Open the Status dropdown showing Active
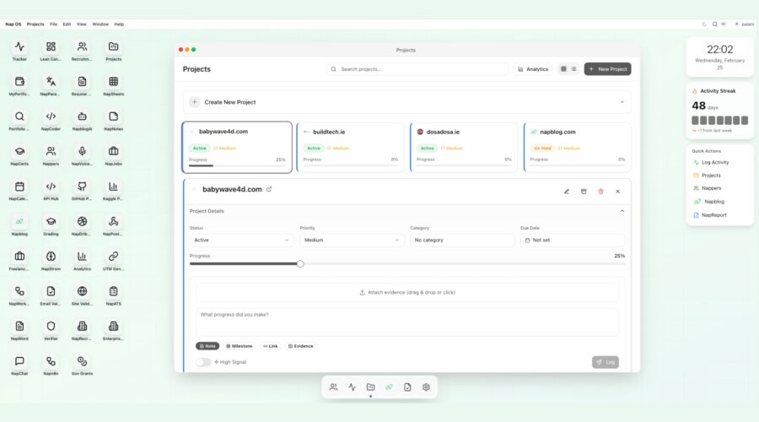This screenshot has height=422, width=759. tap(241, 240)
